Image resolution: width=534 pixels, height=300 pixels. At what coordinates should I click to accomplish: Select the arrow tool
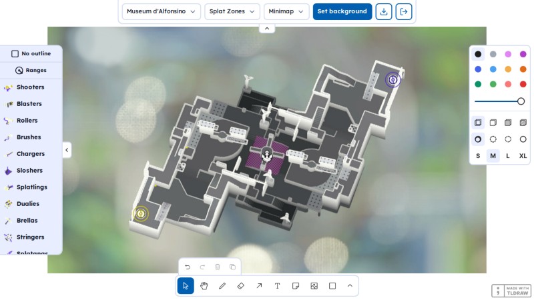[259, 286]
